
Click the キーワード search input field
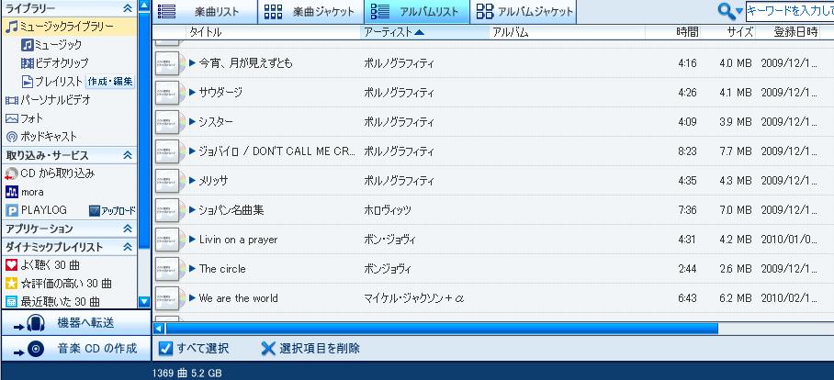point(790,11)
